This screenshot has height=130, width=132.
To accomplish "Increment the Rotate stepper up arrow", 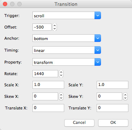I will (61, 72).
